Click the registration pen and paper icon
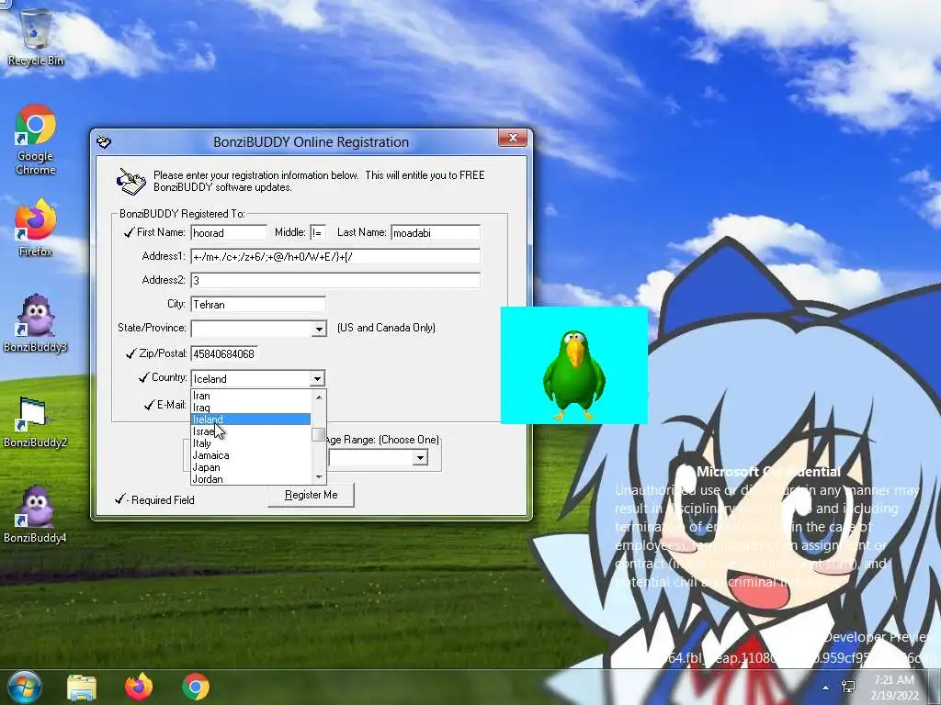This screenshot has height=705, width=941. tap(130, 182)
